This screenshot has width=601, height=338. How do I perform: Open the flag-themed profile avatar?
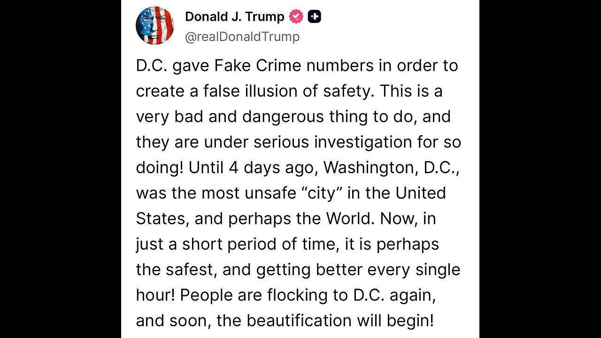(x=155, y=25)
